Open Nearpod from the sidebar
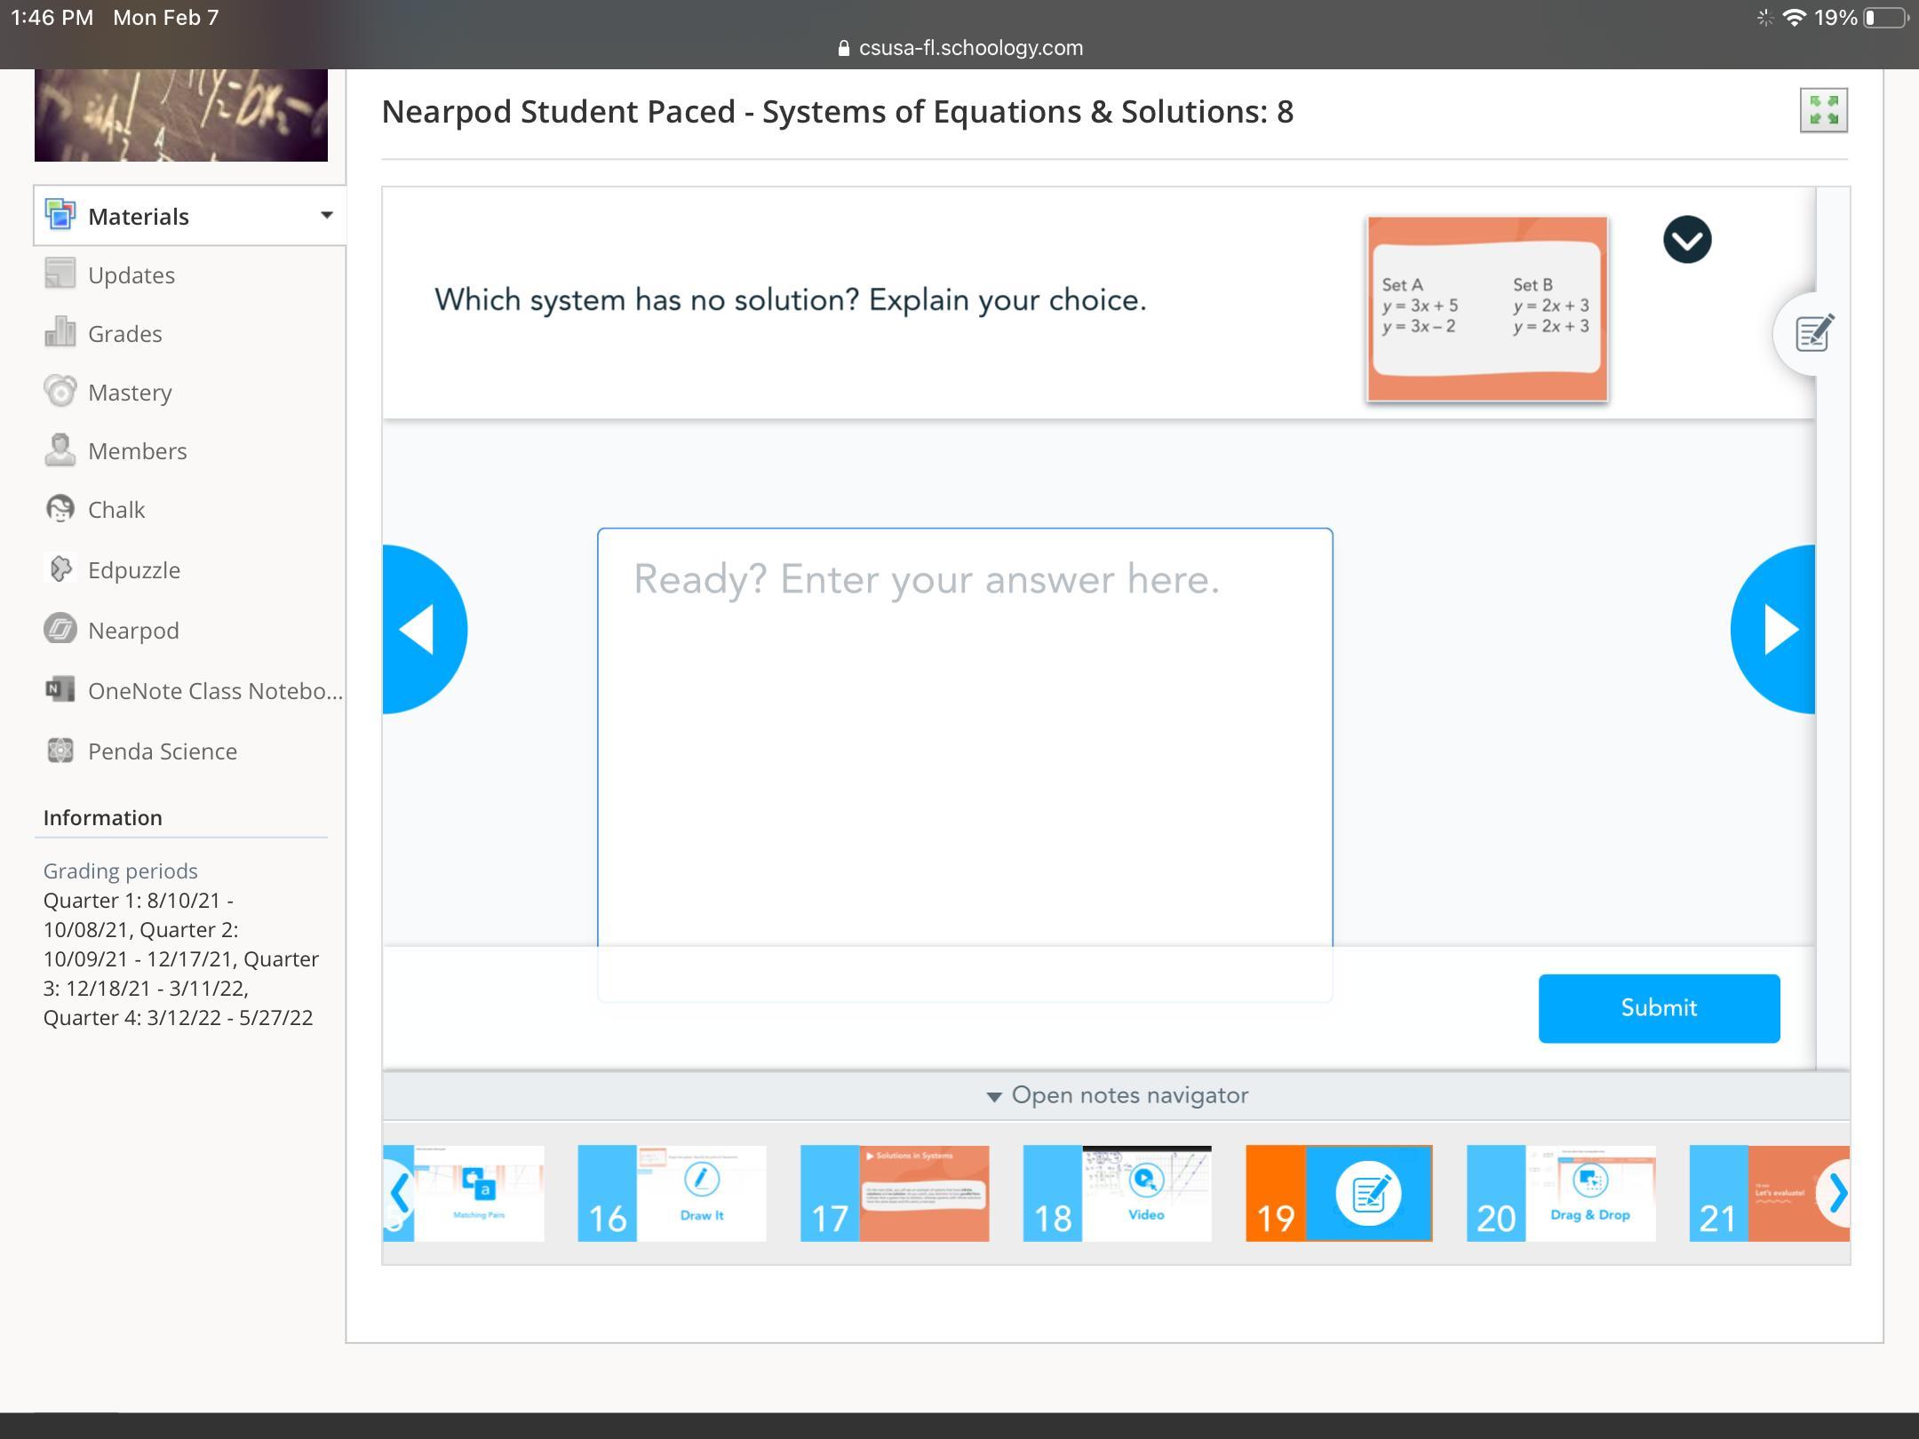 tap(133, 631)
